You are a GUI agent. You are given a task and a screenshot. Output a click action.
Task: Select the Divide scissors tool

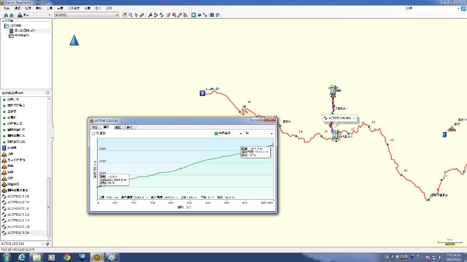click(x=185, y=15)
